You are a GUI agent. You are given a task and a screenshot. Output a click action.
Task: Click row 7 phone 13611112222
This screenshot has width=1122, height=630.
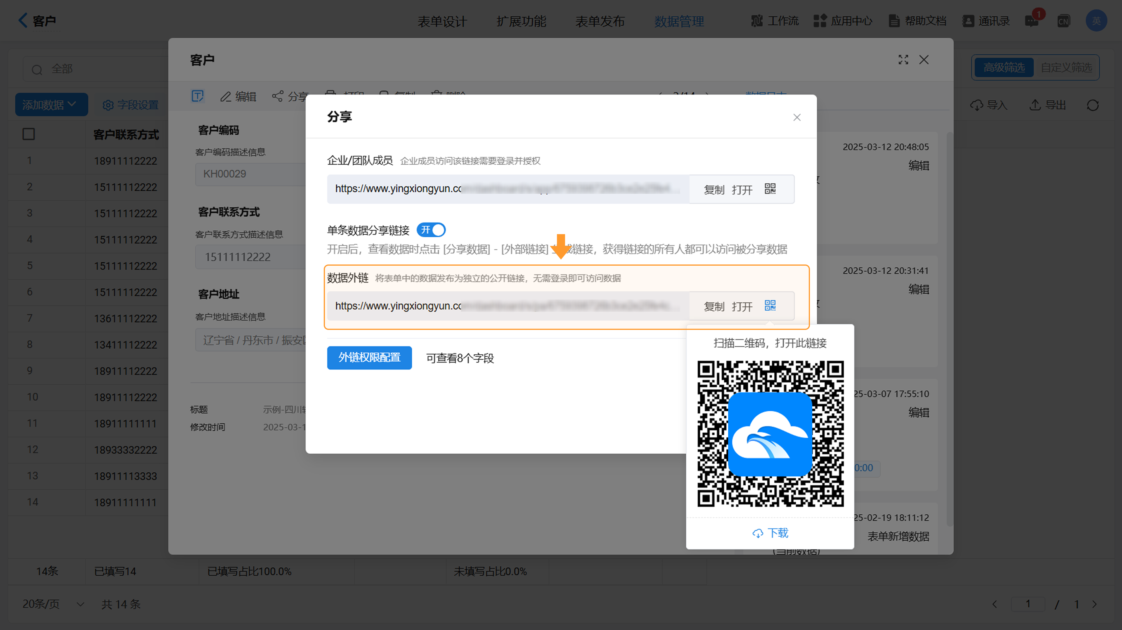(125, 319)
